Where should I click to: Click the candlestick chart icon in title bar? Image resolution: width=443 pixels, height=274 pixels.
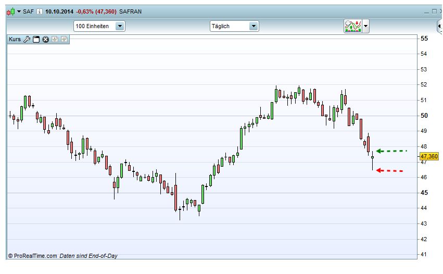coord(11,11)
